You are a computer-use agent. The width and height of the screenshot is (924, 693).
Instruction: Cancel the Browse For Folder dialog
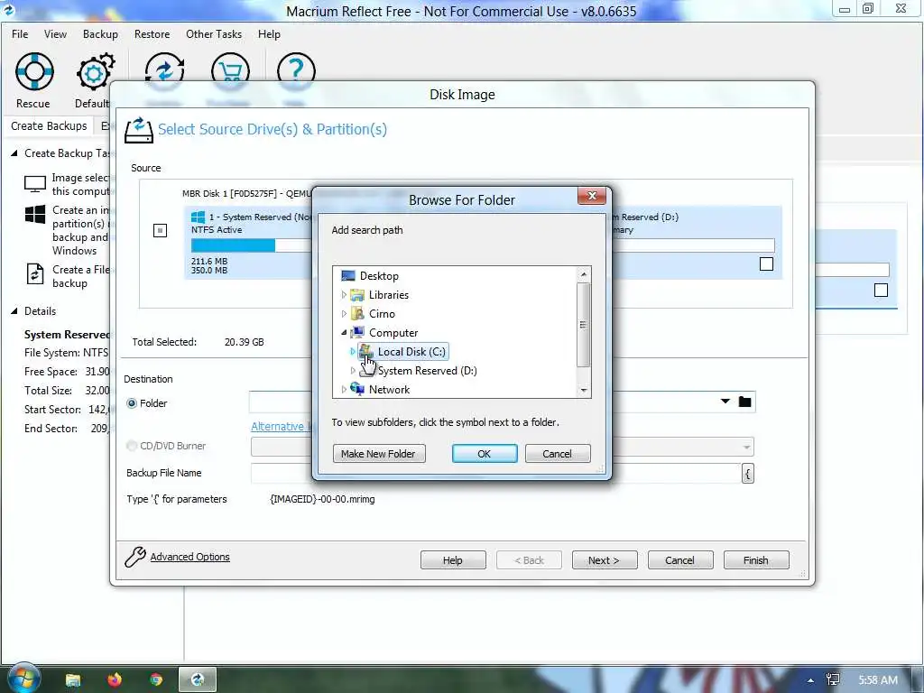tap(558, 454)
